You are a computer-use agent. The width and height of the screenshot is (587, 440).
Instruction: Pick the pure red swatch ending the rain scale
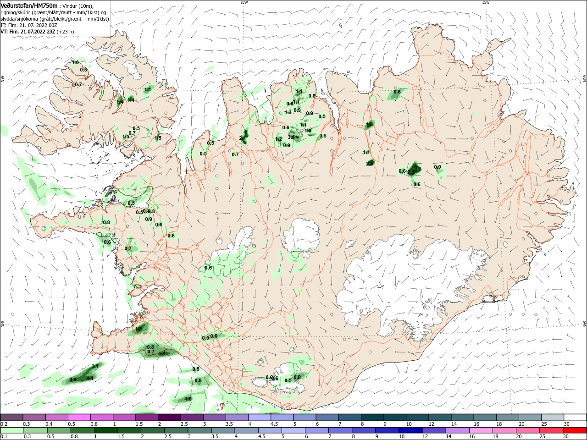[575, 430]
